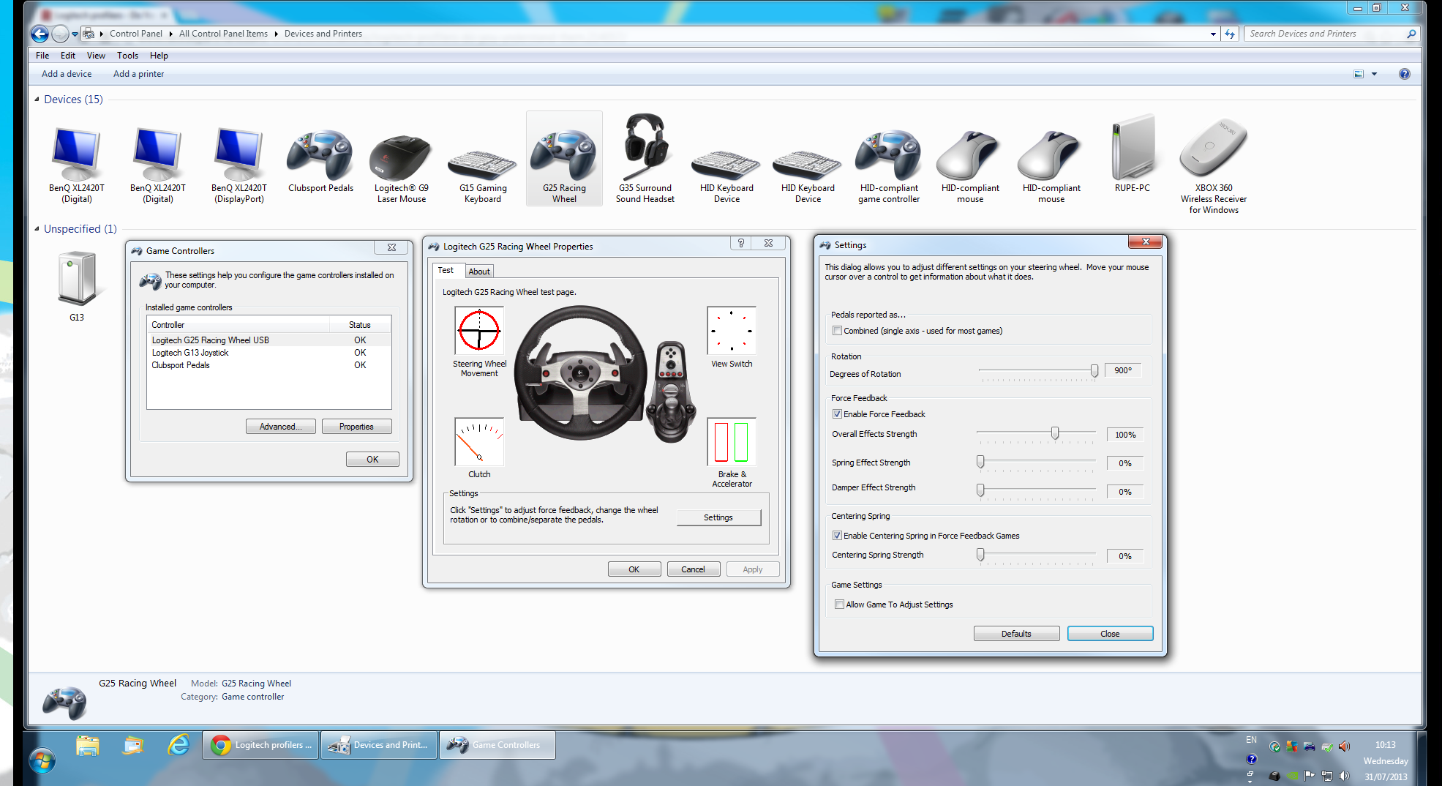Select Clubsport Pedals in controller list

(269, 365)
